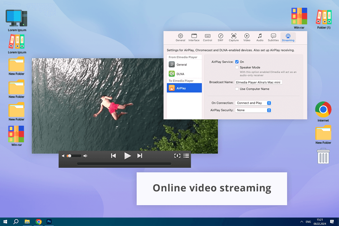Viewport: 339px width, 226px height.
Task: Open the Windows Start menu
Action: tap(5, 222)
